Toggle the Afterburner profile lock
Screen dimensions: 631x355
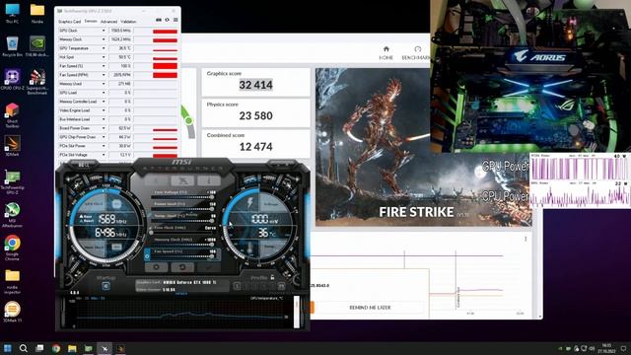(x=272, y=277)
